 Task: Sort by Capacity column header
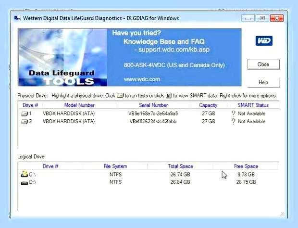click(x=208, y=105)
